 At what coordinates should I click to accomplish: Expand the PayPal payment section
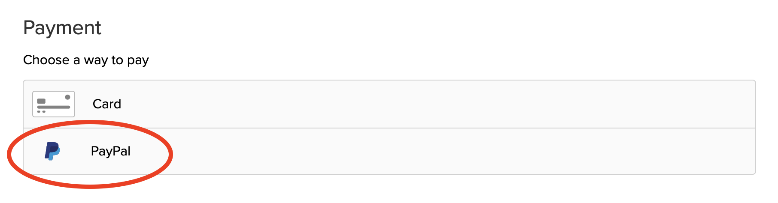tap(389, 151)
